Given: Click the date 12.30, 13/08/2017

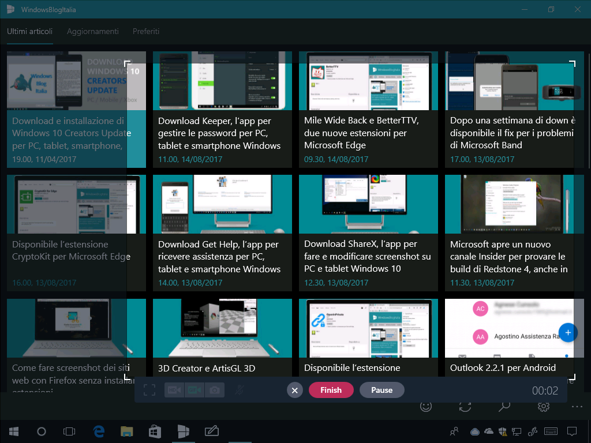Looking at the screenshot, I should tap(336, 283).
